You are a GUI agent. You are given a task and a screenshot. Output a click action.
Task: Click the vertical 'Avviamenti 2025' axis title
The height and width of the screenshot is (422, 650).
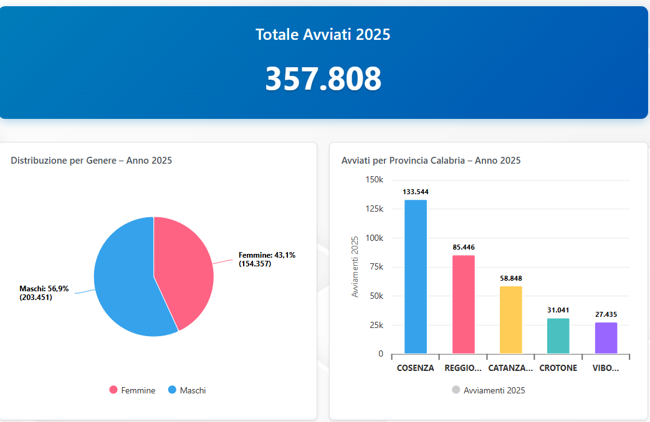coord(355,266)
